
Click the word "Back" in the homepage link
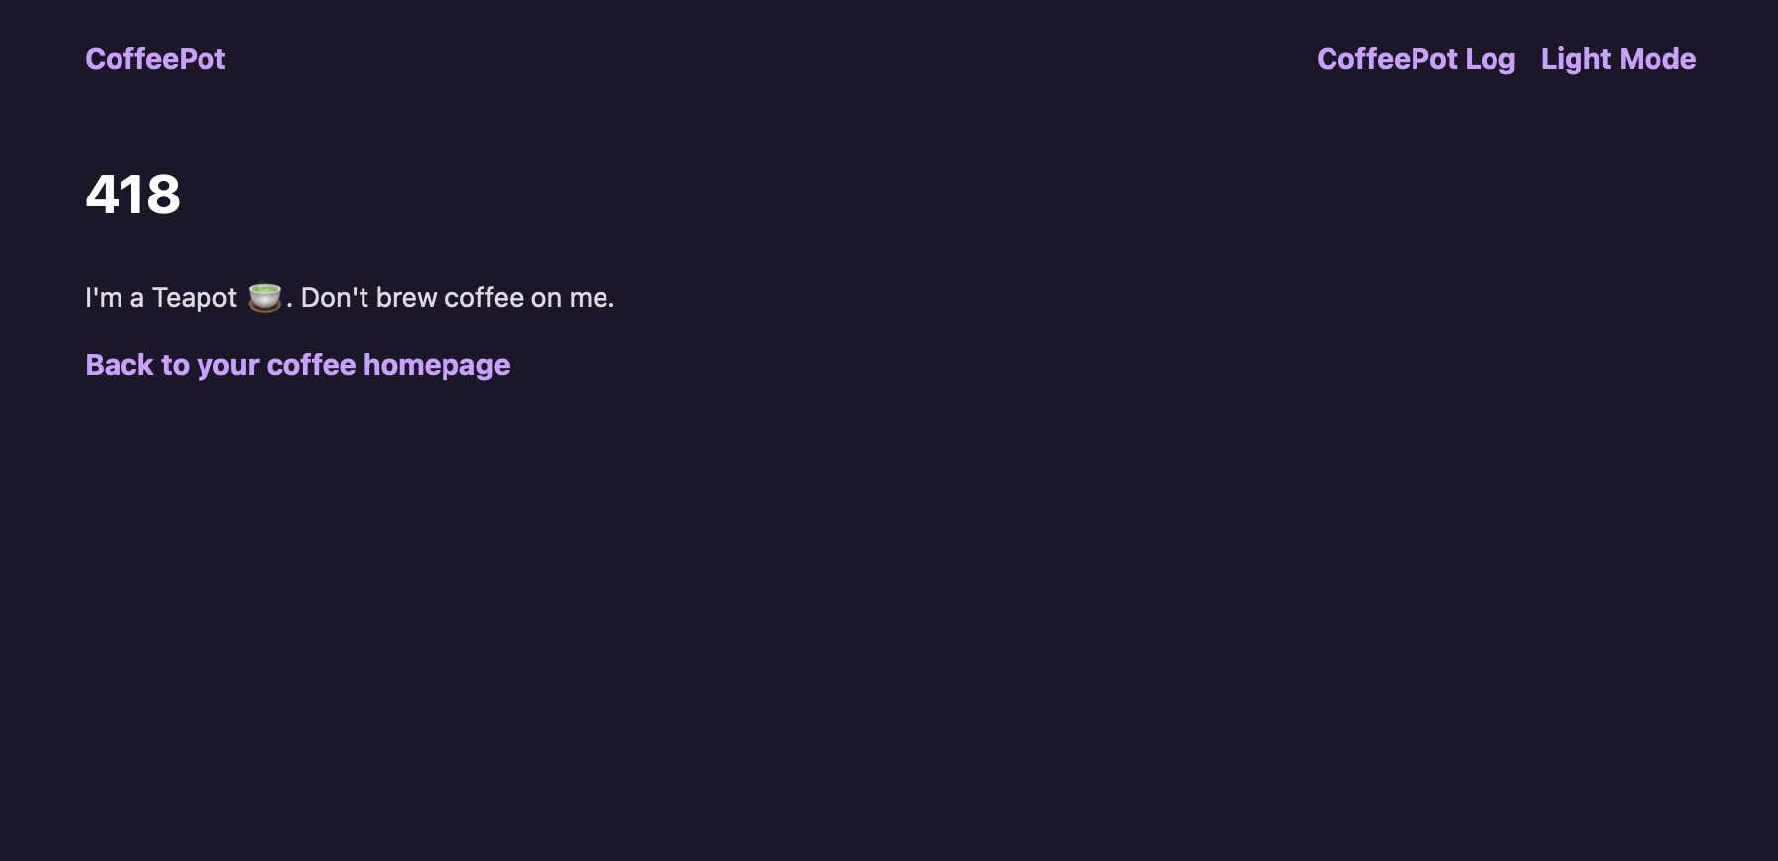120,365
